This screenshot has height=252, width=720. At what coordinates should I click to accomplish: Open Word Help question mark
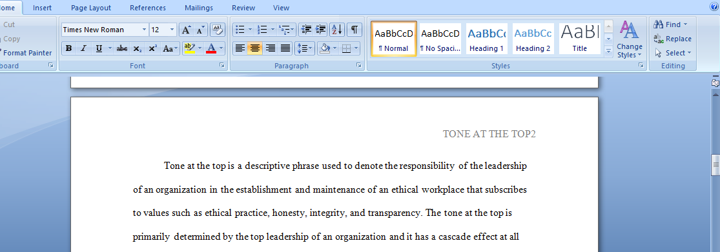point(714,7)
